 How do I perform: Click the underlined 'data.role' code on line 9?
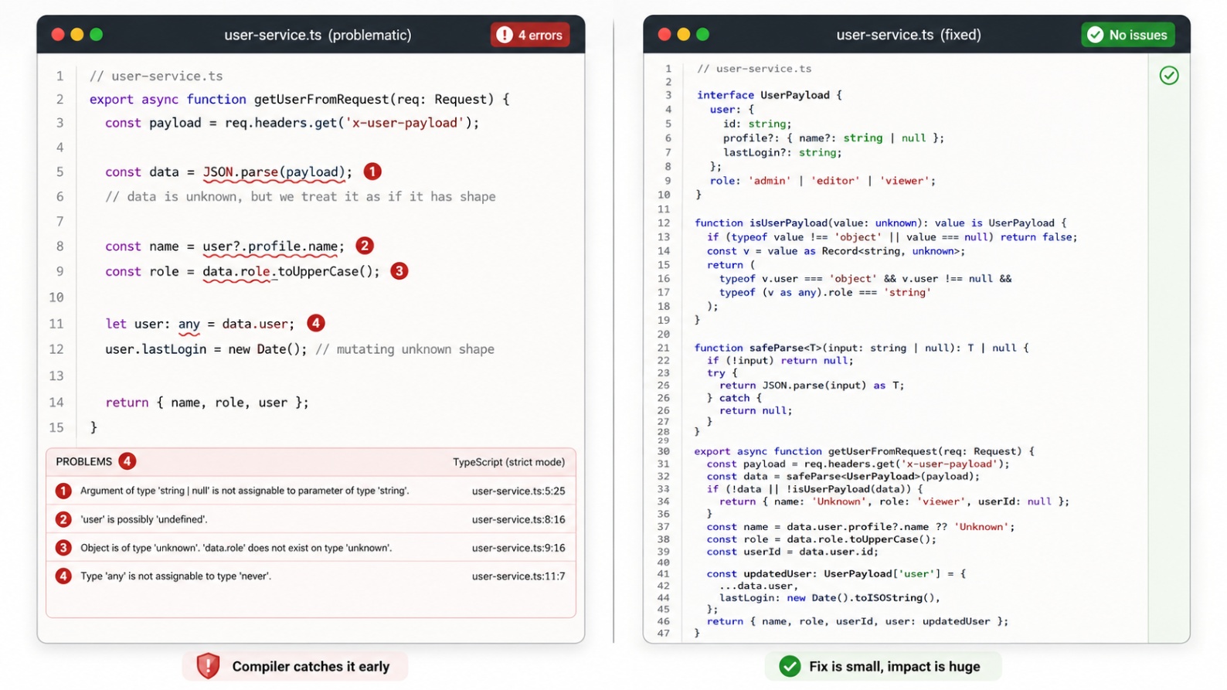point(236,272)
